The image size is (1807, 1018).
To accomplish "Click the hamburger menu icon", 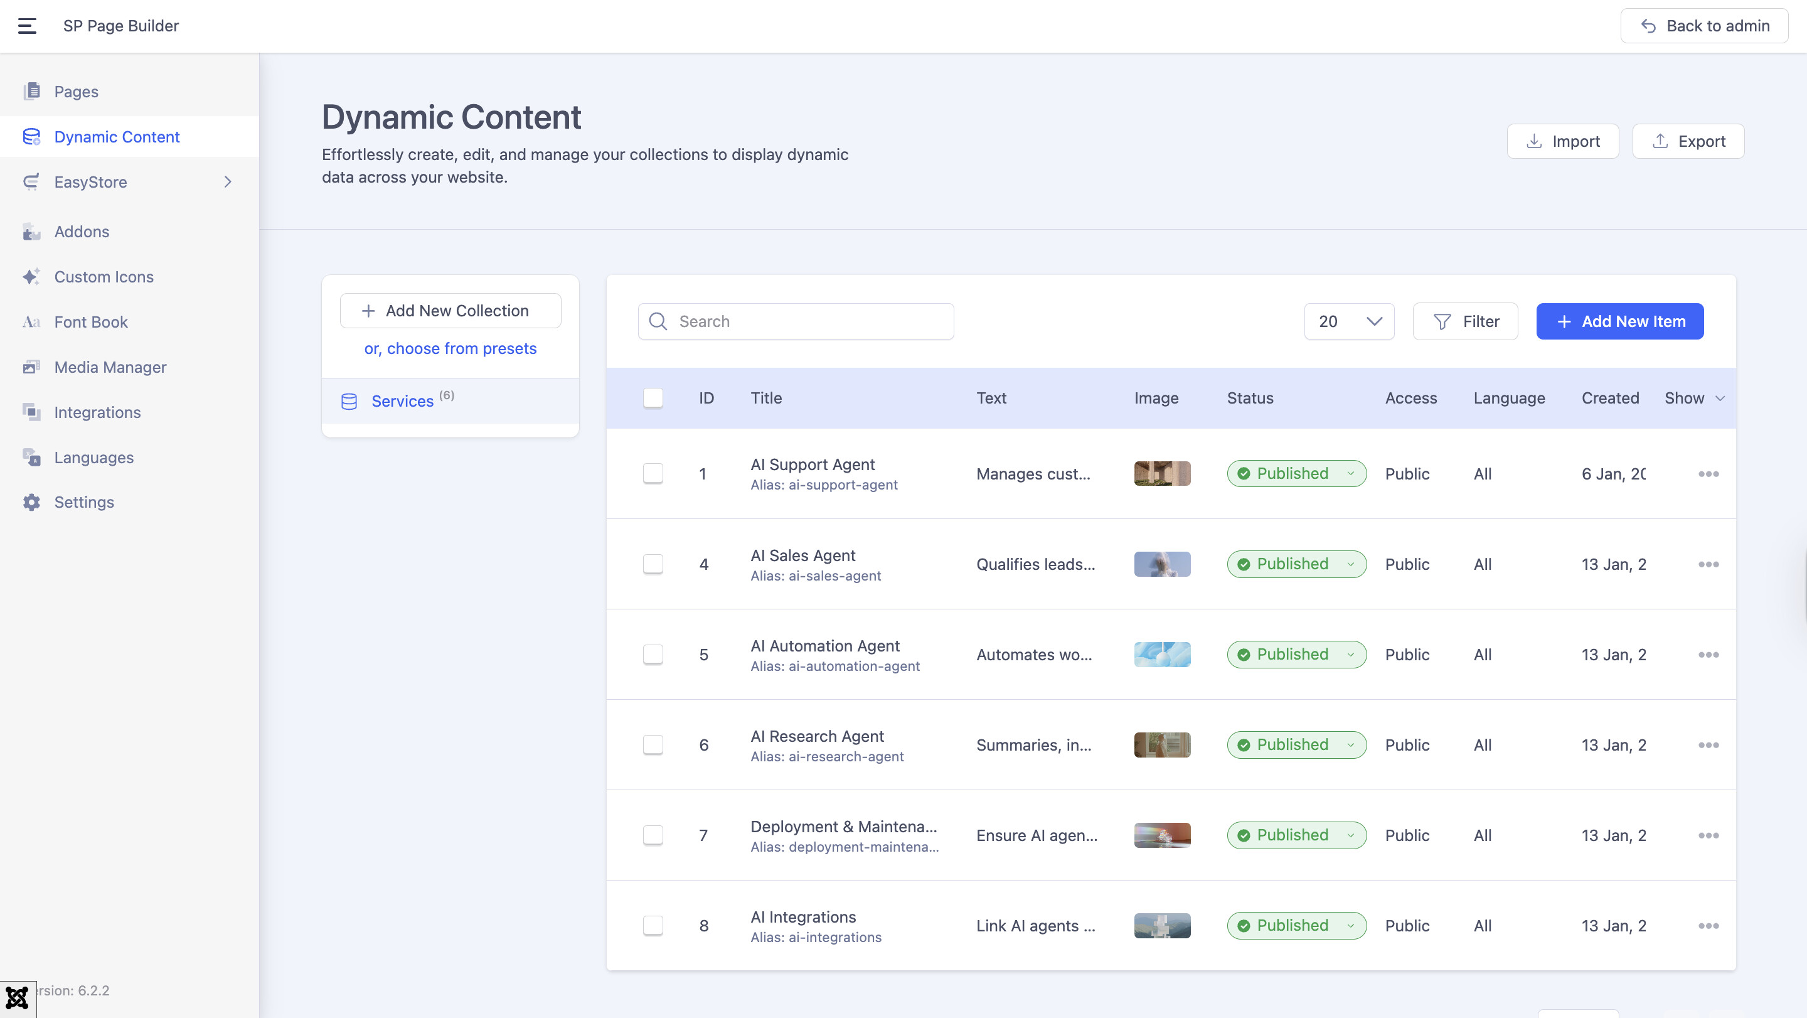I will point(26,26).
